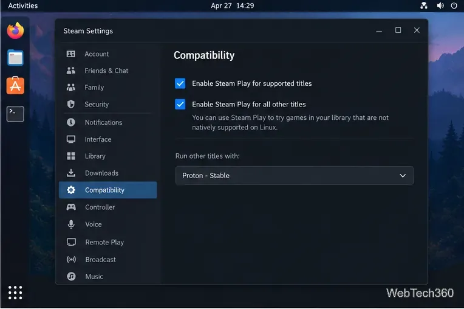This screenshot has width=464, height=309.
Task: Open the Files manager in dock
Action: pyautogui.click(x=15, y=58)
